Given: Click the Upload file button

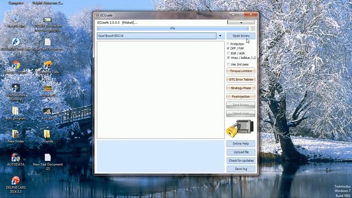Looking at the screenshot, I should pyautogui.click(x=241, y=152).
